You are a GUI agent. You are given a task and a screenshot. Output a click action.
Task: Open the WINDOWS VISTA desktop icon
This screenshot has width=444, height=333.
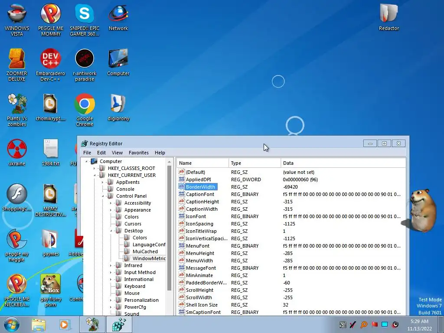pyautogui.click(x=17, y=20)
